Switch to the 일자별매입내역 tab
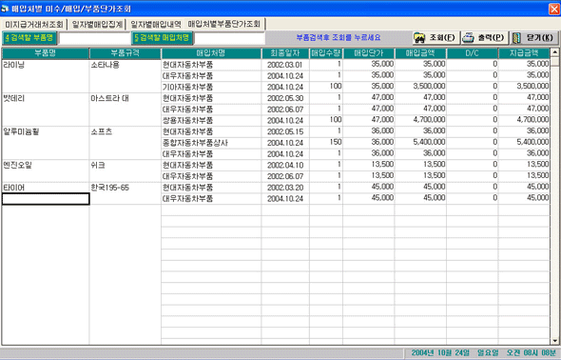The image size is (561, 360). pos(156,25)
